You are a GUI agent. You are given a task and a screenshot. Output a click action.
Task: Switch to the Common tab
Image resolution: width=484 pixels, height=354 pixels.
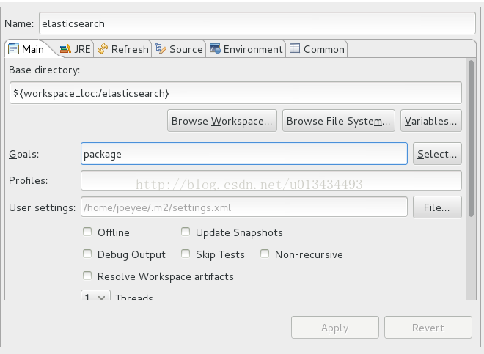coord(317,49)
